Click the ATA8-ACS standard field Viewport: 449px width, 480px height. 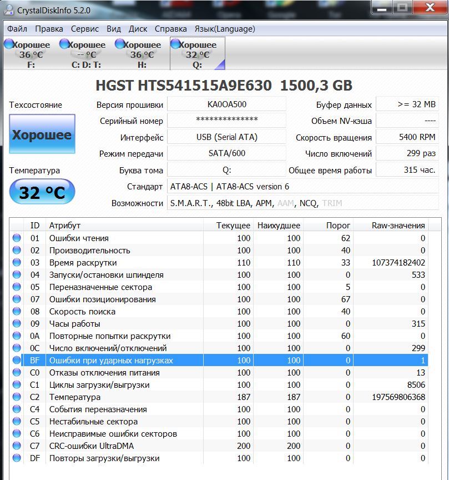[303, 187]
